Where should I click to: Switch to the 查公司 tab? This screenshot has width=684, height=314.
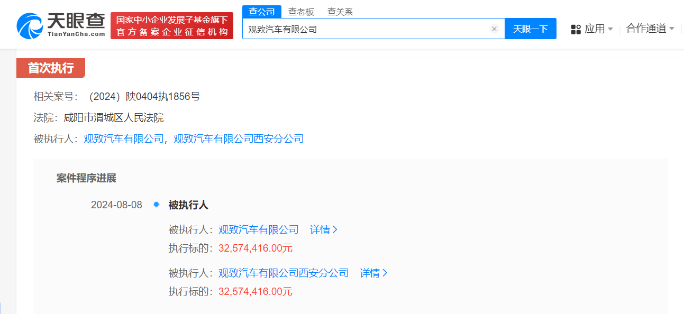(x=262, y=12)
